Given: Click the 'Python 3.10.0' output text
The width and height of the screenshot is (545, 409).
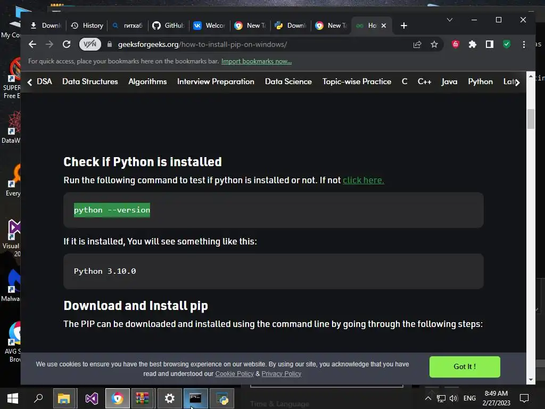Looking at the screenshot, I should coord(105,271).
